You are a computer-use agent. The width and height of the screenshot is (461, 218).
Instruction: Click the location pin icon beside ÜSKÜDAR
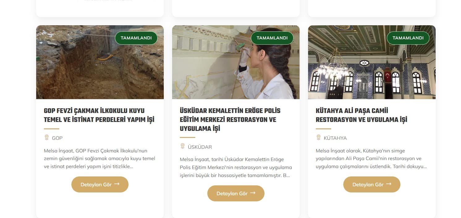(x=183, y=146)
